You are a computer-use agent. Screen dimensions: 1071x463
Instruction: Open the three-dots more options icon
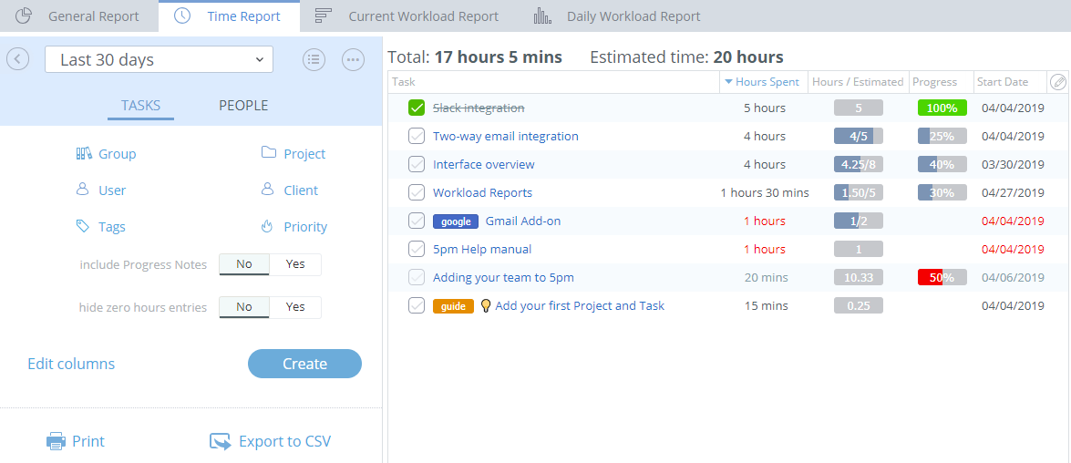pos(353,59)
